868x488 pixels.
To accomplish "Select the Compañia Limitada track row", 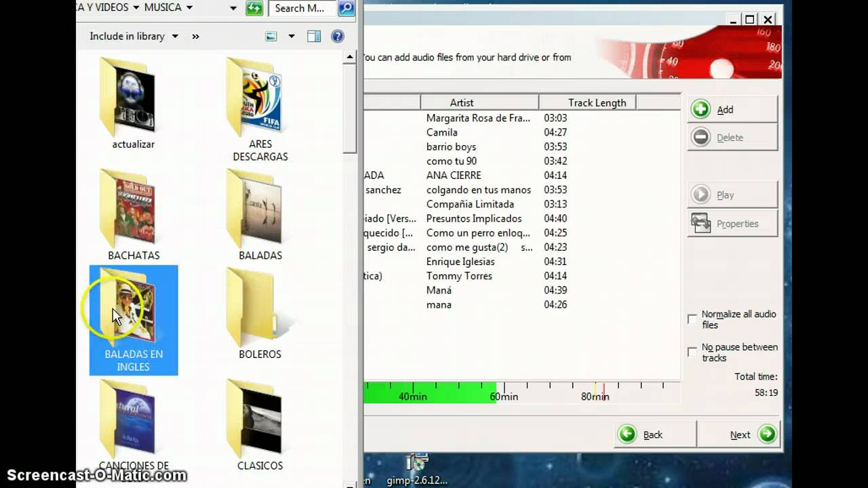I will (x=521, y=204).
